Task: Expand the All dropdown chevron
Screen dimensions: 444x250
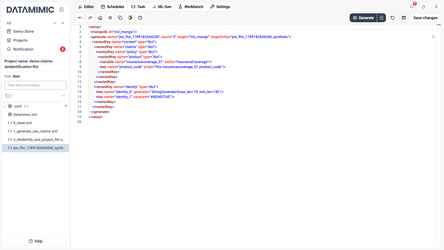Action: click(55, 23)
